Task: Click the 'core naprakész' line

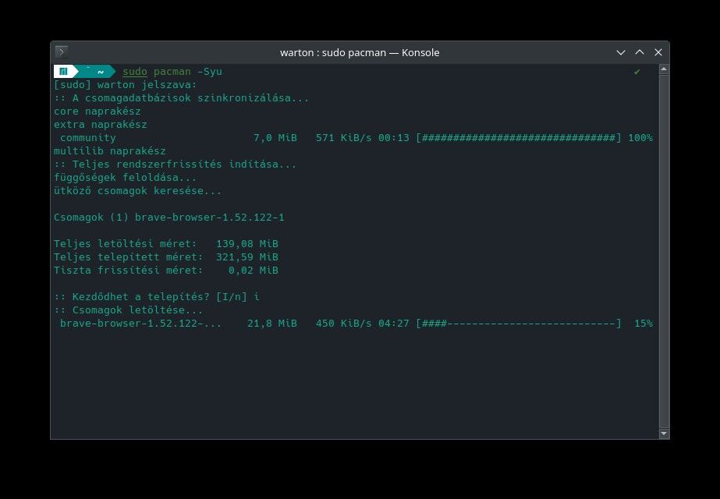Action: 98,111
